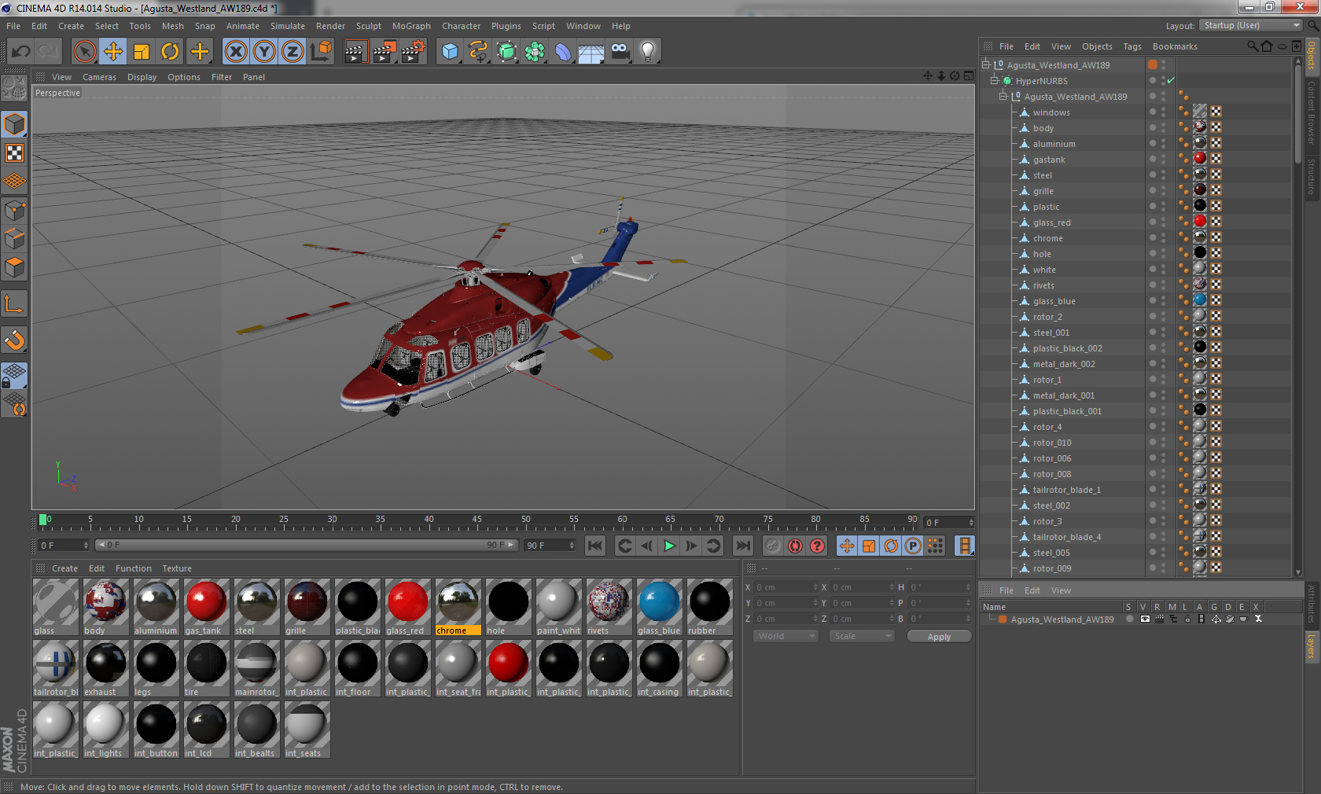
Task: Add a Camera object icon
Action: (x=620, y=52)
